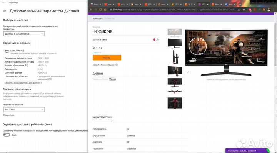Expand the refresh rate dropdown '144.001 Гц'
This screenshot has width=277, height=153.
(x=24, y=110)
